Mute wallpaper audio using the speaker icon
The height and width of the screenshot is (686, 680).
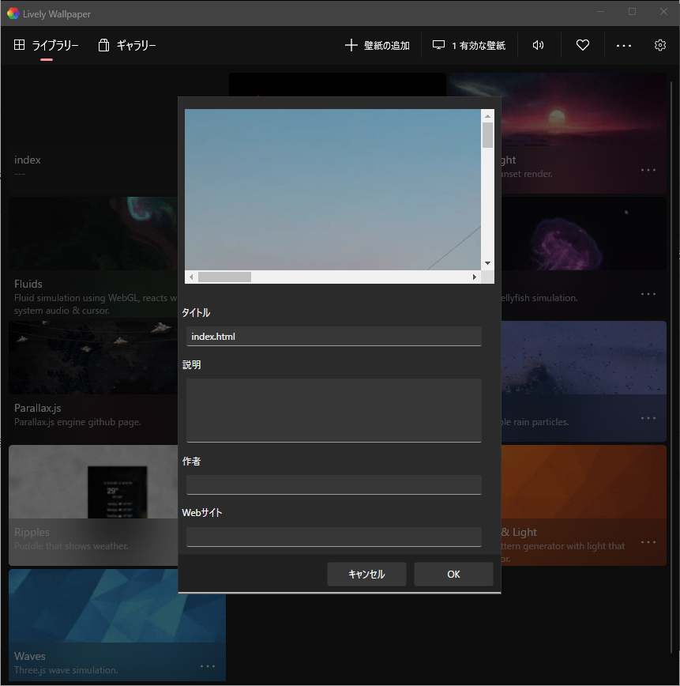pyautogui.click(x=538, y=45)
